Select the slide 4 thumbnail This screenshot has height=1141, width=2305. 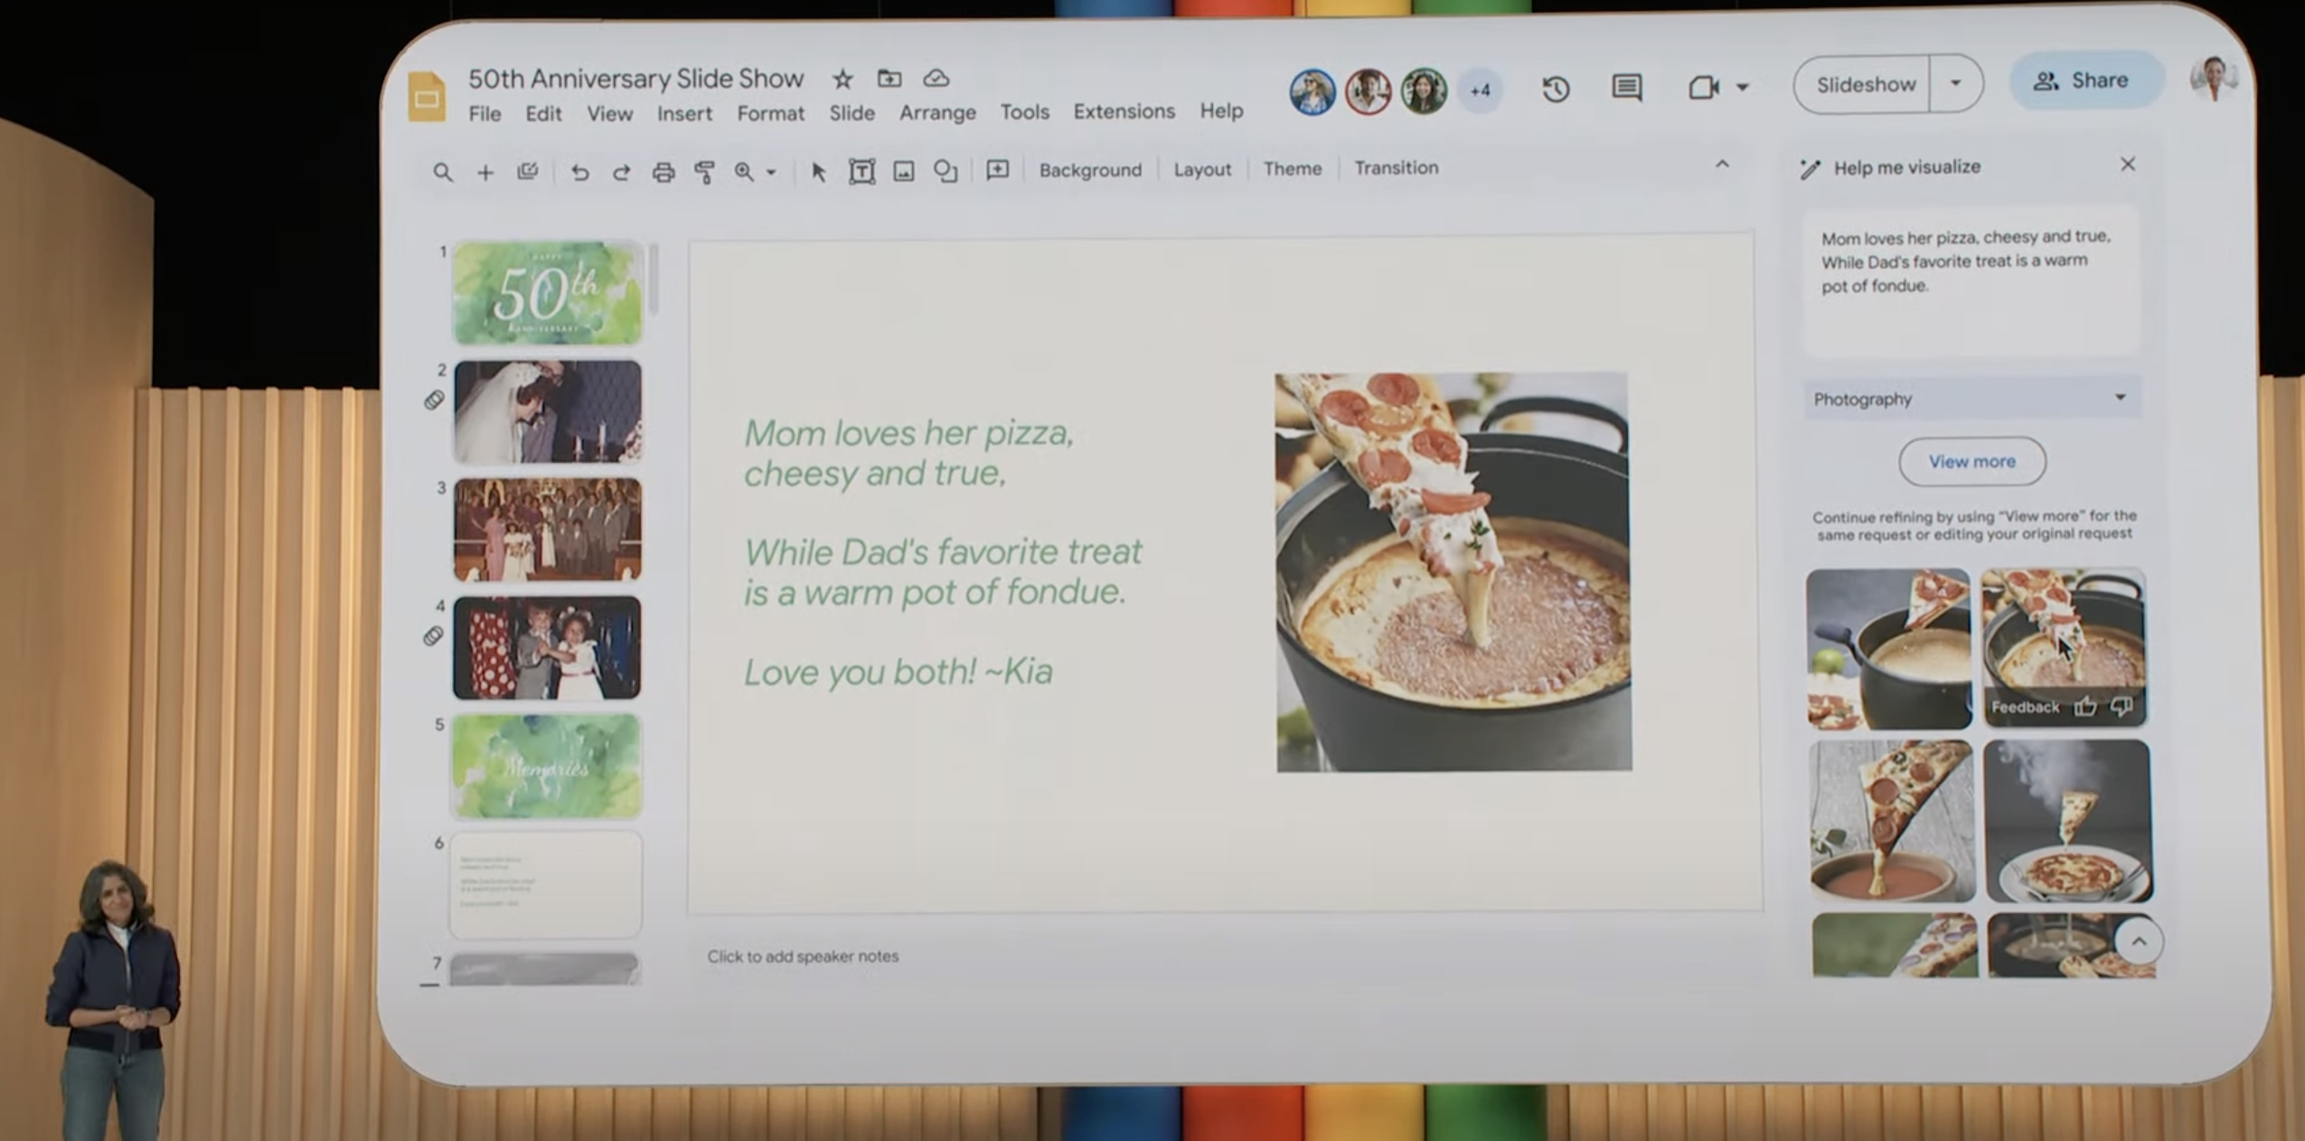[547, 647]
